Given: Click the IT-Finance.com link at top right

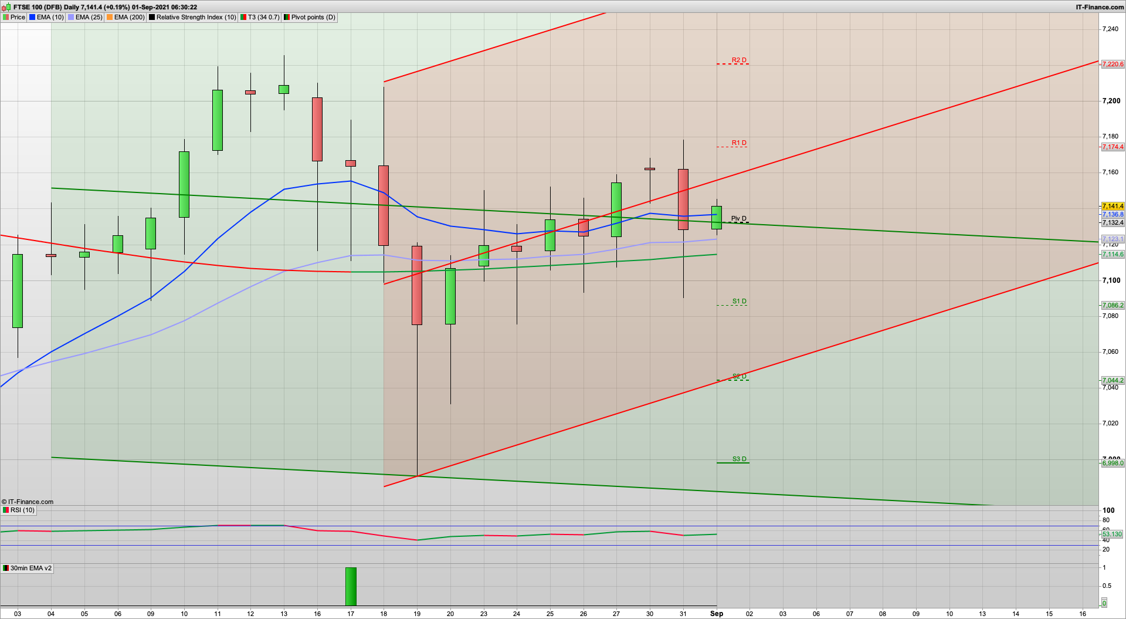Looking at the screenshot, I should [1100, 7].
